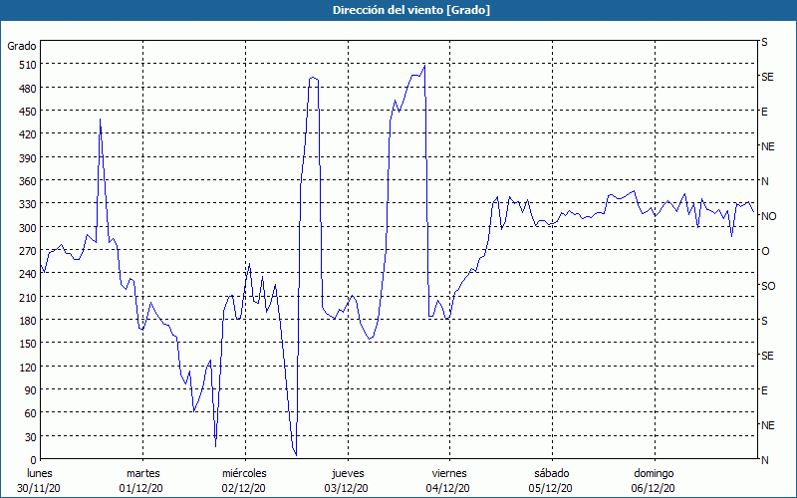Select the 480 value on the degree axis
This screenshot has width=797, height=498.
tap(27, 89)
